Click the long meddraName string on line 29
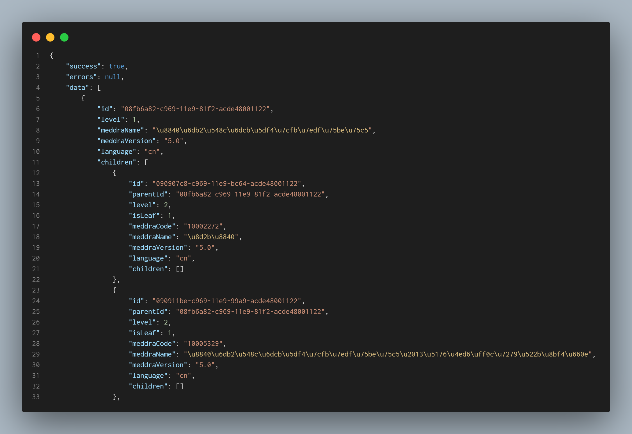632x434 pixels. click(x=388, y=354)
